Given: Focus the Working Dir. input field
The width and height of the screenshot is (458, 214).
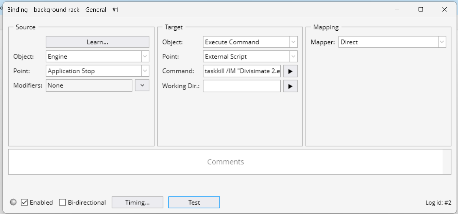Looking at the screenshot, I should [242, 86].
